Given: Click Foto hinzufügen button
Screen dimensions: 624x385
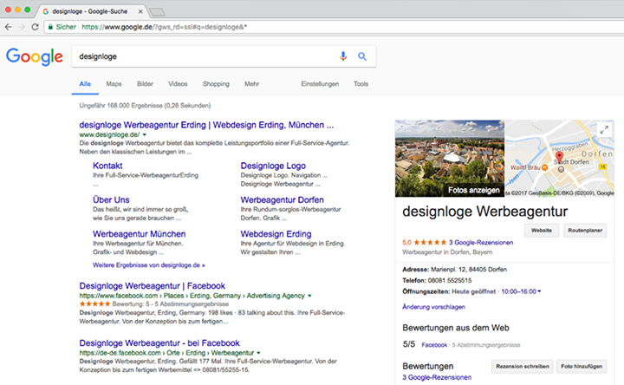Looking at the screenshot, I should click(x=582, y=366).
